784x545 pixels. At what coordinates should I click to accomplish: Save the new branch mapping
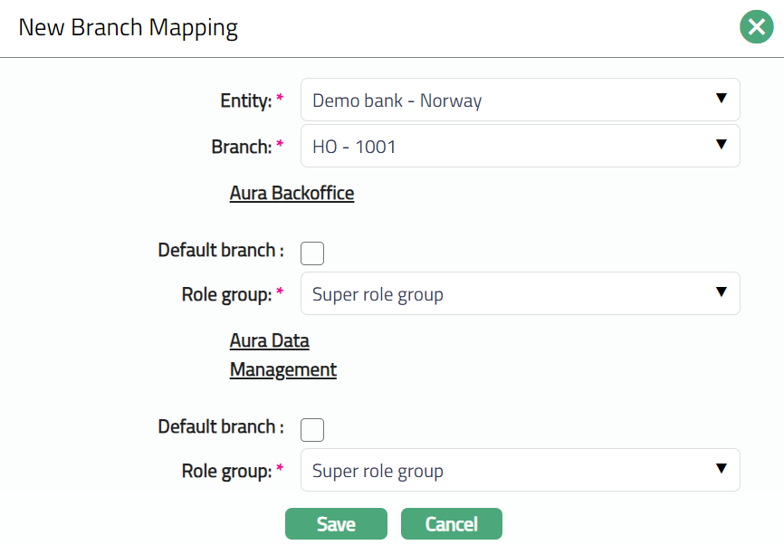point(336,524)
